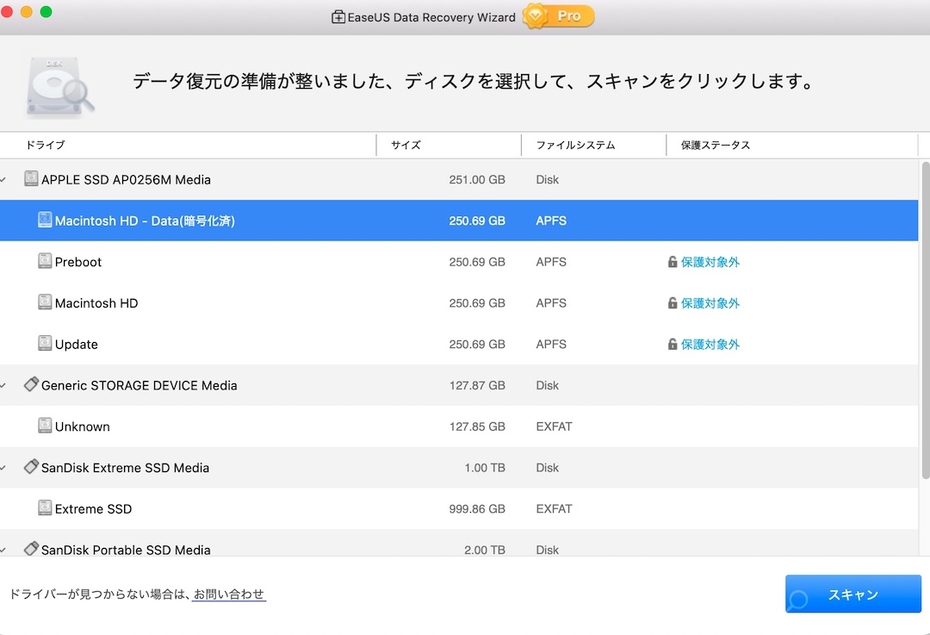Collapse the SanDisk Extreme SSD Media group
Viewport: 930px width, 635px height.
click(x=3, y=468)
